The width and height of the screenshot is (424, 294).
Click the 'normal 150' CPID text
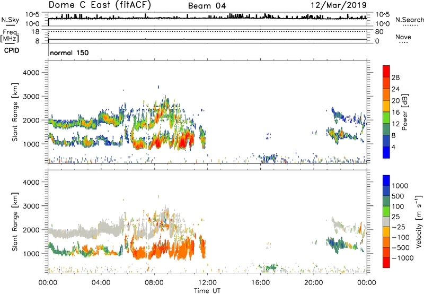(69, 53)
